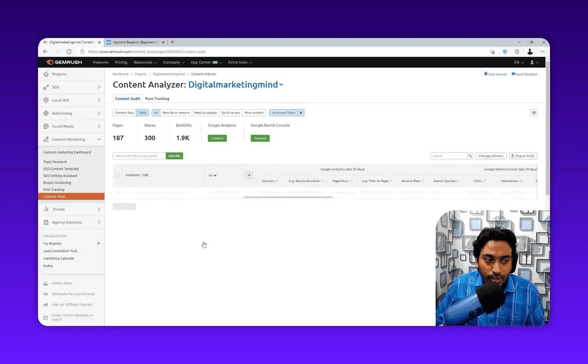Open the table settings gear icon

coord(534,112)
